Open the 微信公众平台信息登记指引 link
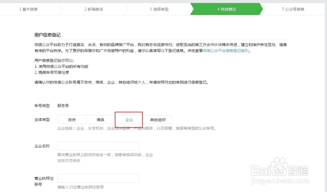 pos(225,51)
